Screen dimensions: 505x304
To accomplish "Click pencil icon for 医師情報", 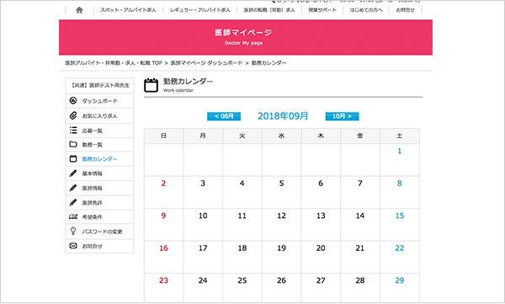I will point(73,188).
